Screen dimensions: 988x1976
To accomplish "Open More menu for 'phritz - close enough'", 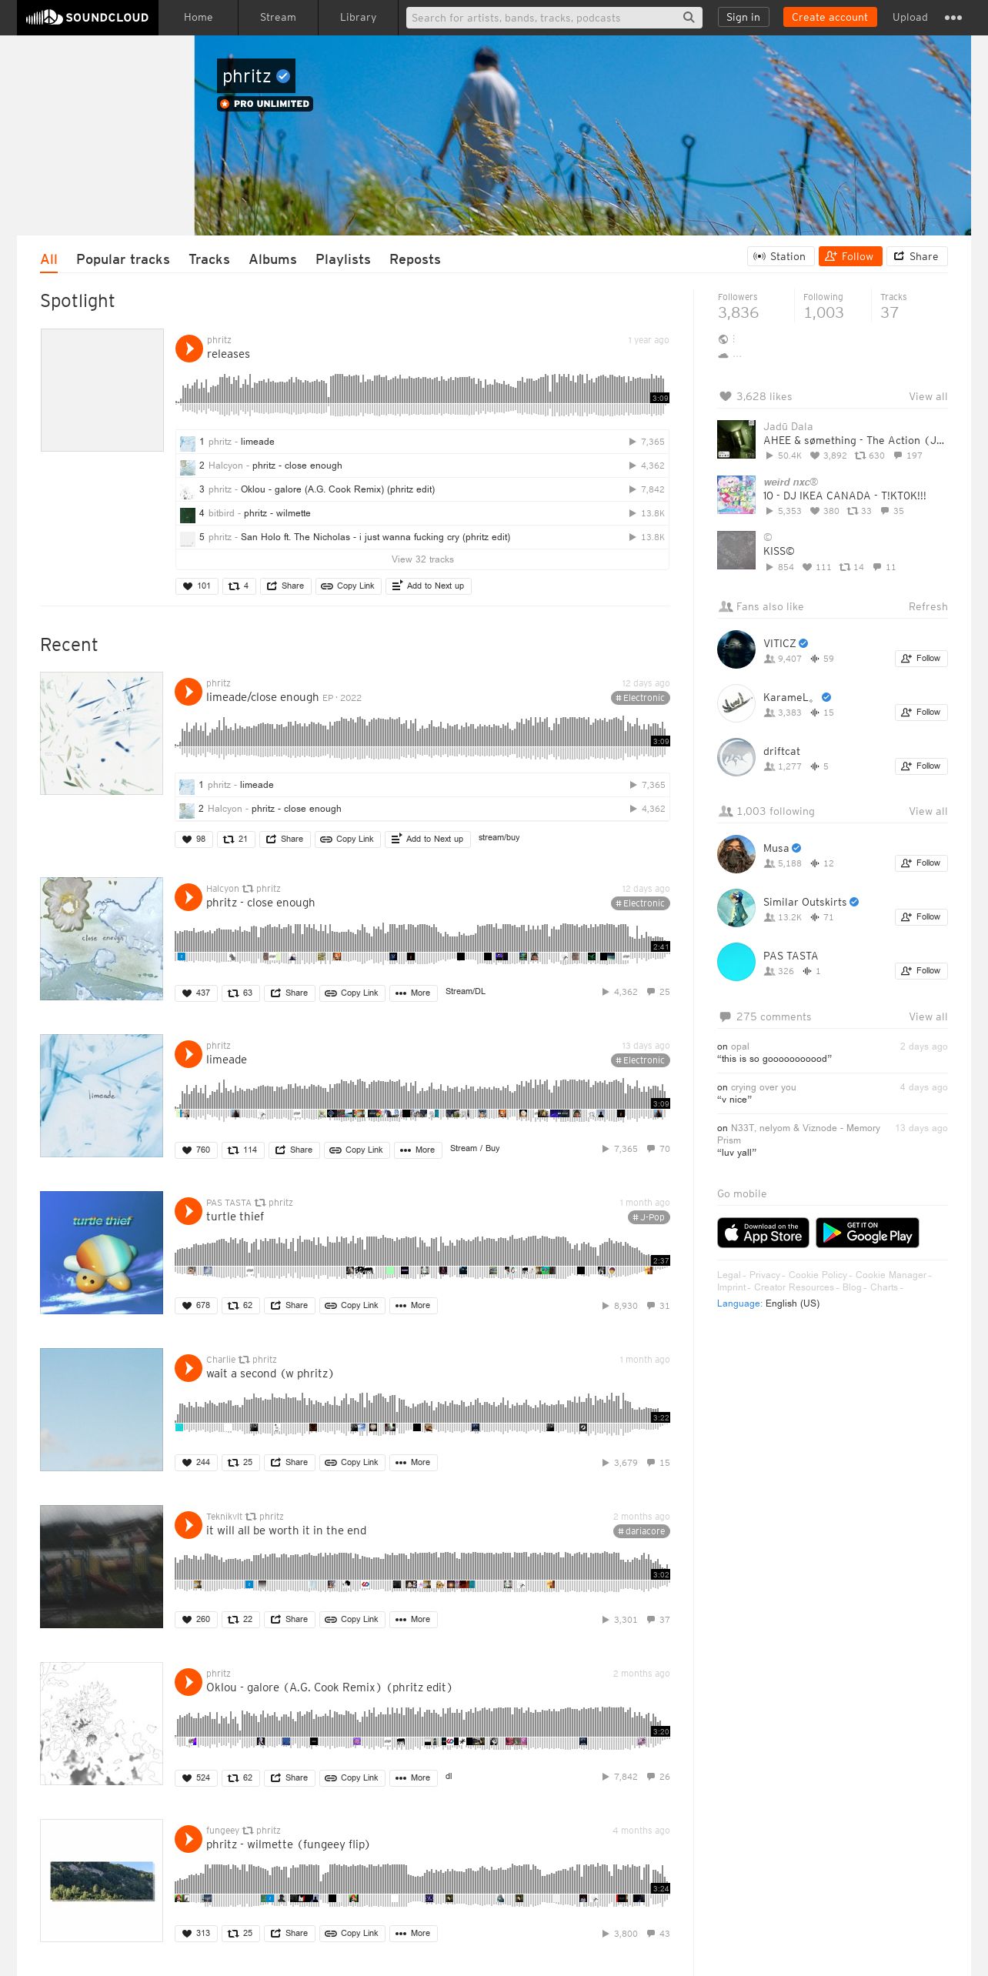I will (413, 993).
